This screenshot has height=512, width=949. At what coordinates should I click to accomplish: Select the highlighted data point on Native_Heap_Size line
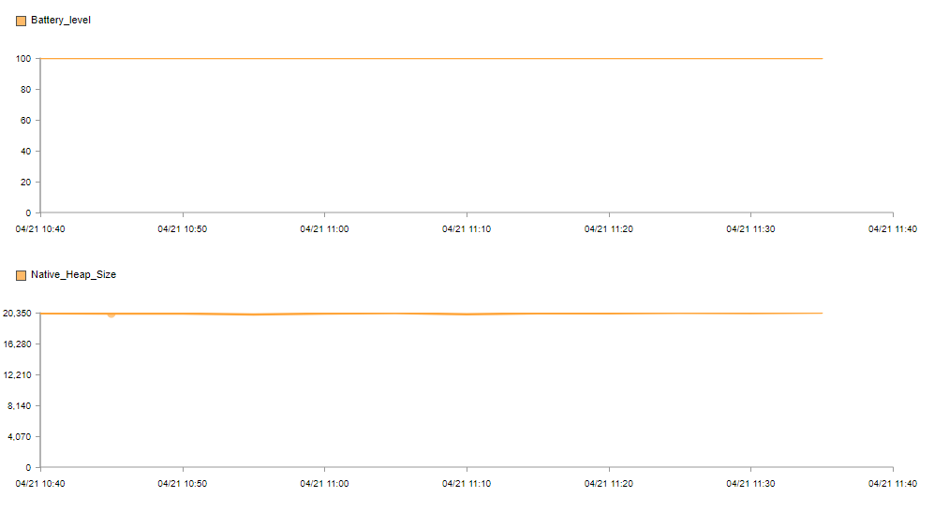click(x=111, y=315)
